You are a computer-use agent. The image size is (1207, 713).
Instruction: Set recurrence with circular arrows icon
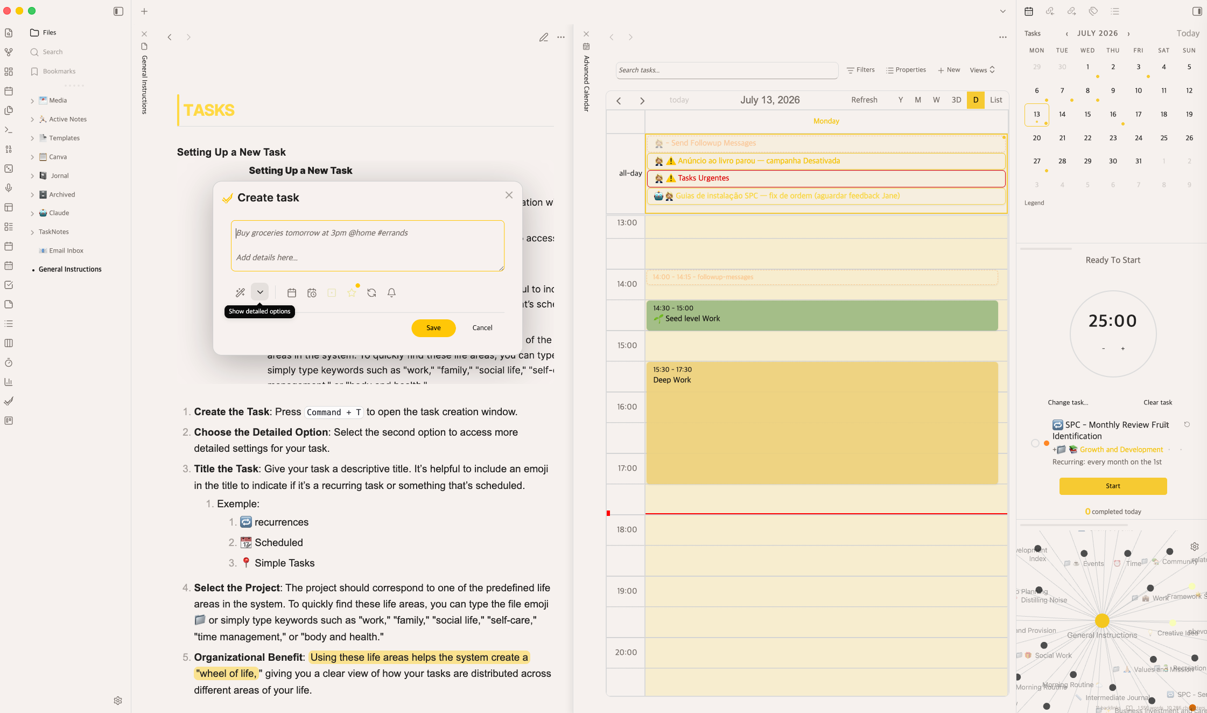tap(371, 292)
